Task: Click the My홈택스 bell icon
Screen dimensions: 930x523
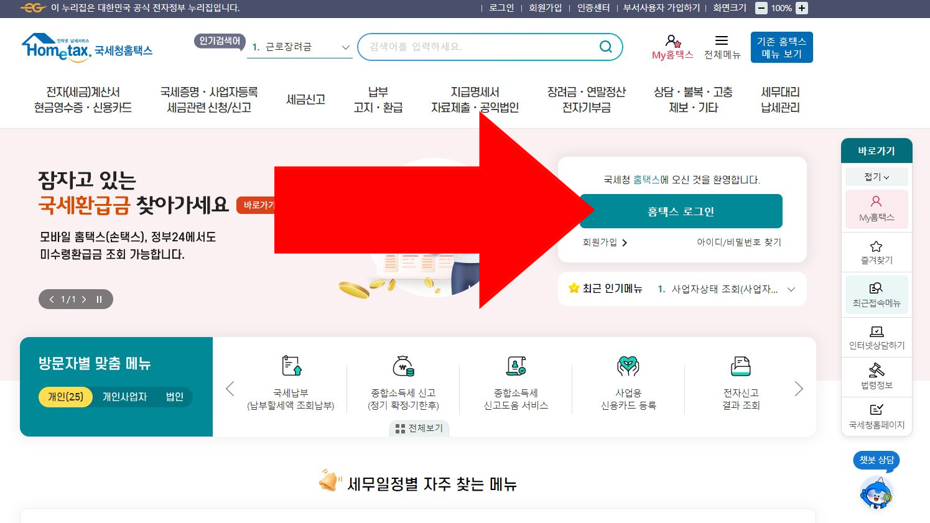Action: (x=672, y=40)
